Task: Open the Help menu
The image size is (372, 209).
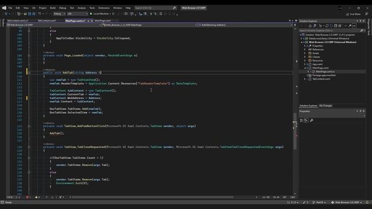Action: (x=128, y=8)
